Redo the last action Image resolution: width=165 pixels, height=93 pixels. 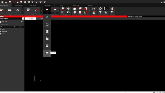32,2
